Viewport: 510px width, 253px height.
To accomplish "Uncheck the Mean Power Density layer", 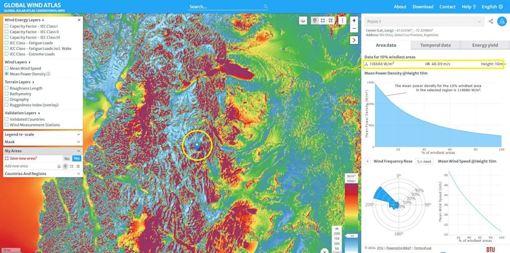I will pos(7,74).
